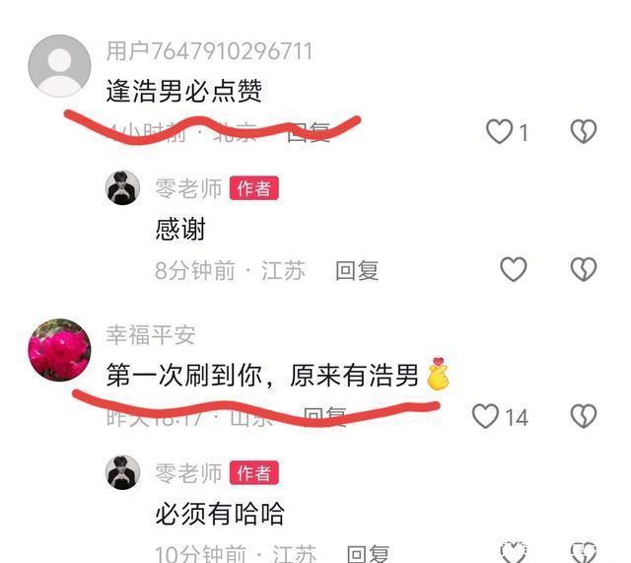This screenshot has width=631, height=563.
Task: Open 零老师 name above the 感谢 reply
Action: [188, 188]
